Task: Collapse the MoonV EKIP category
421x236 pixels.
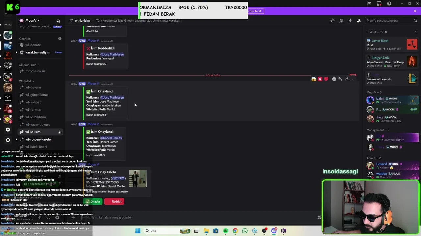Action: coord(28,65)
